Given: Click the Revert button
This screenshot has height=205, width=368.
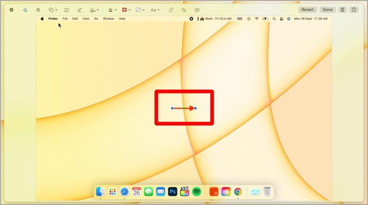Looking at the screenshot, I should pyautogui.click(x=308, y=10).
